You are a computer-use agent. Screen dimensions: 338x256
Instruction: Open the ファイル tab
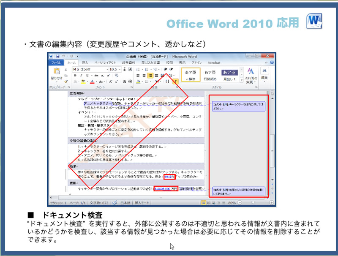[x=56, y=63]
